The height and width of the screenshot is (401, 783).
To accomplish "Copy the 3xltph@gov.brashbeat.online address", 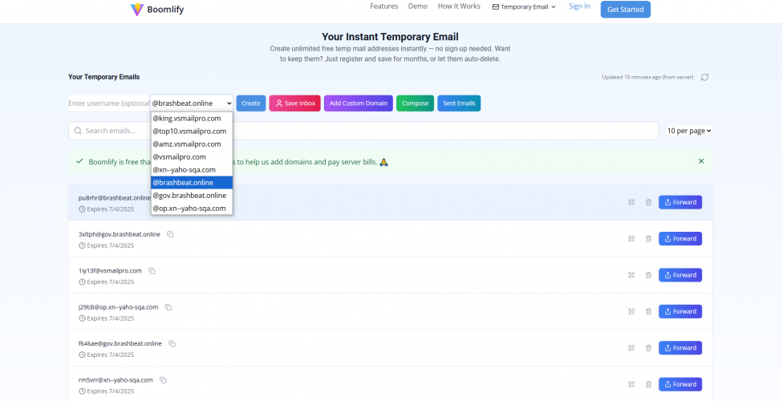I will point(170,234).
